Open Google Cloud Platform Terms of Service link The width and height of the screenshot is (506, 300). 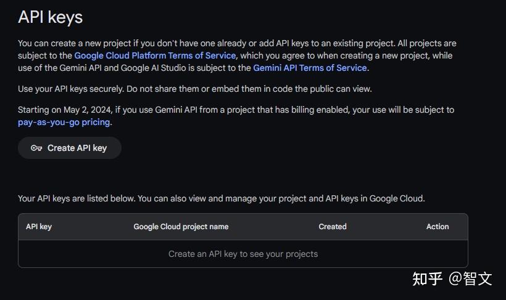point(156,55)
